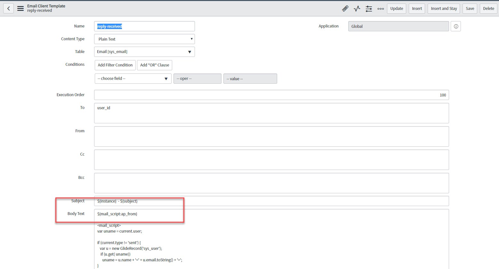This screenshot has width=499, height=269.
Task: Click the Execution Order field
Action: [271, 95]
